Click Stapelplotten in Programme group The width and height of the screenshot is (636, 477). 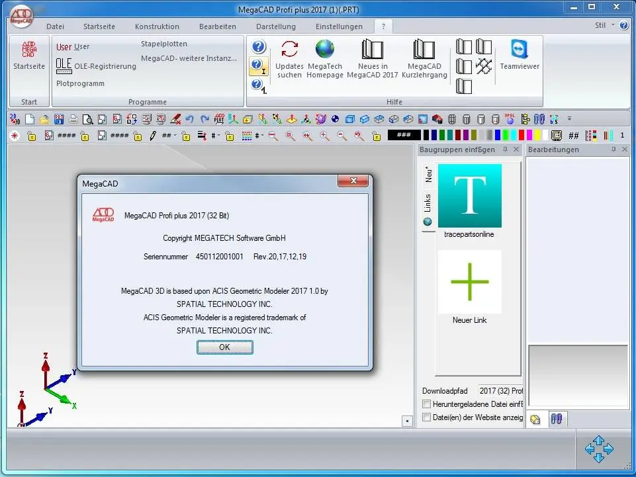click(164, 44)
